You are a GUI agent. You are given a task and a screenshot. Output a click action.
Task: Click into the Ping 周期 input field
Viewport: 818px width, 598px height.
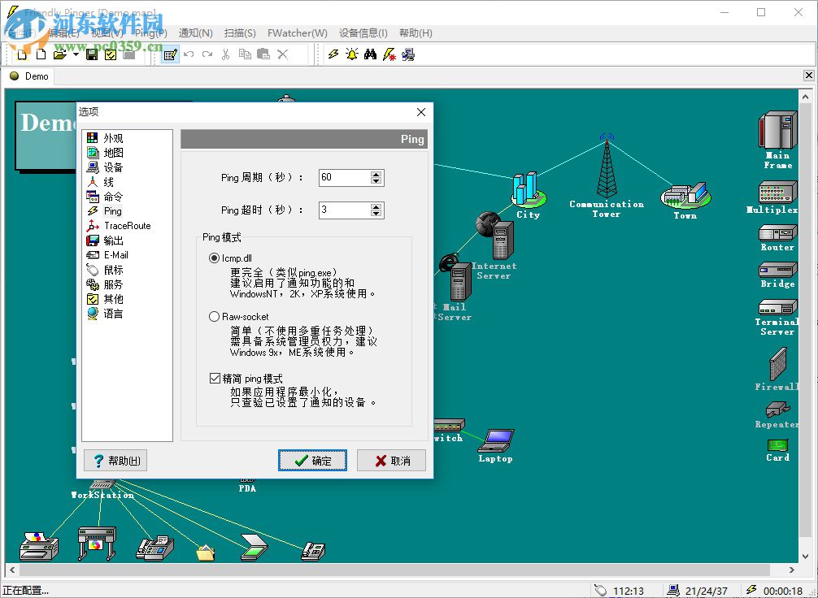(344, 177)
